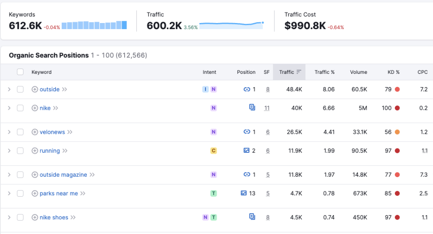Image resolution: width=433 pixels, height=234 pixels.
Task: Click the featured snippet icon in nike row
Action: [x=252, y=107]
